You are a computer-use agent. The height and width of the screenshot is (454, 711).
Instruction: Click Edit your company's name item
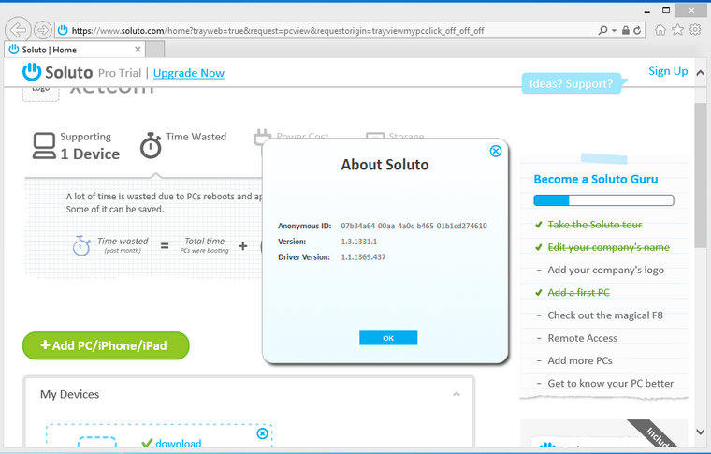click(x=608, y=247)
